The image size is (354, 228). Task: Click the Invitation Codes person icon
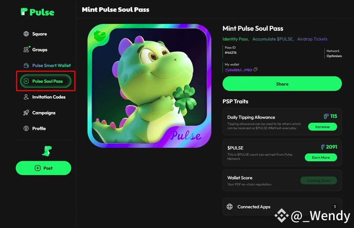[26, 97]
